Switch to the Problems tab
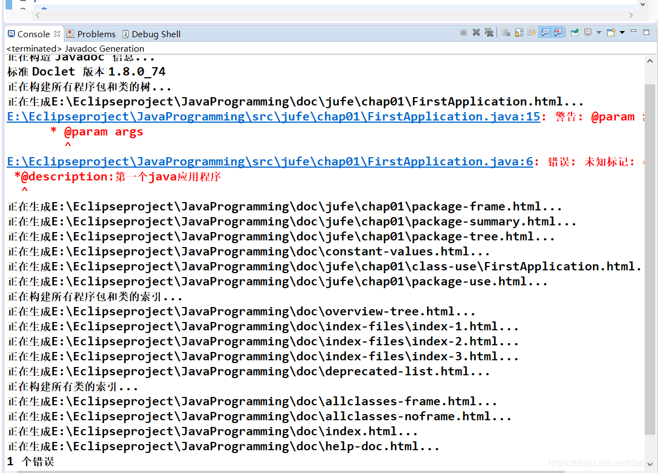 point(91,34)
